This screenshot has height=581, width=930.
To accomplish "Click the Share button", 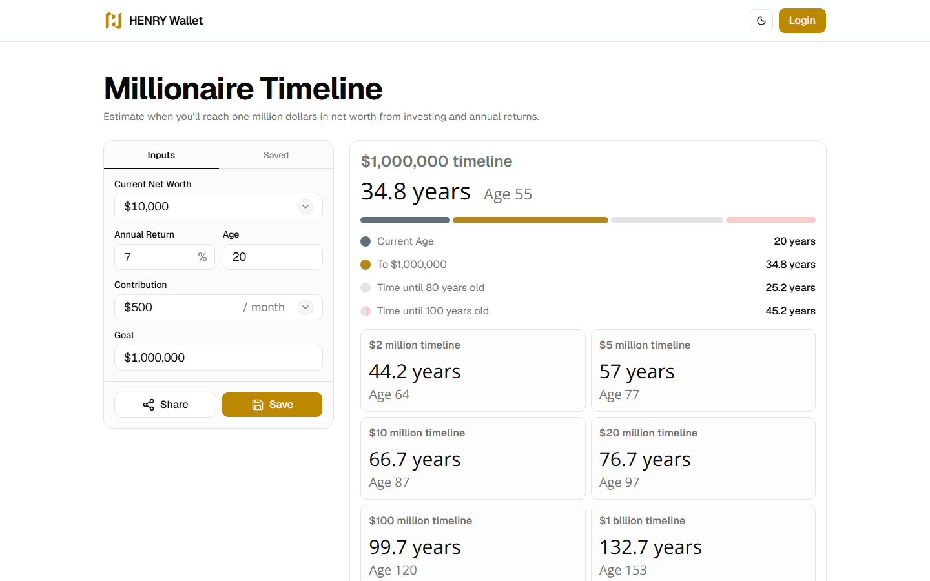I will (165, 405).
